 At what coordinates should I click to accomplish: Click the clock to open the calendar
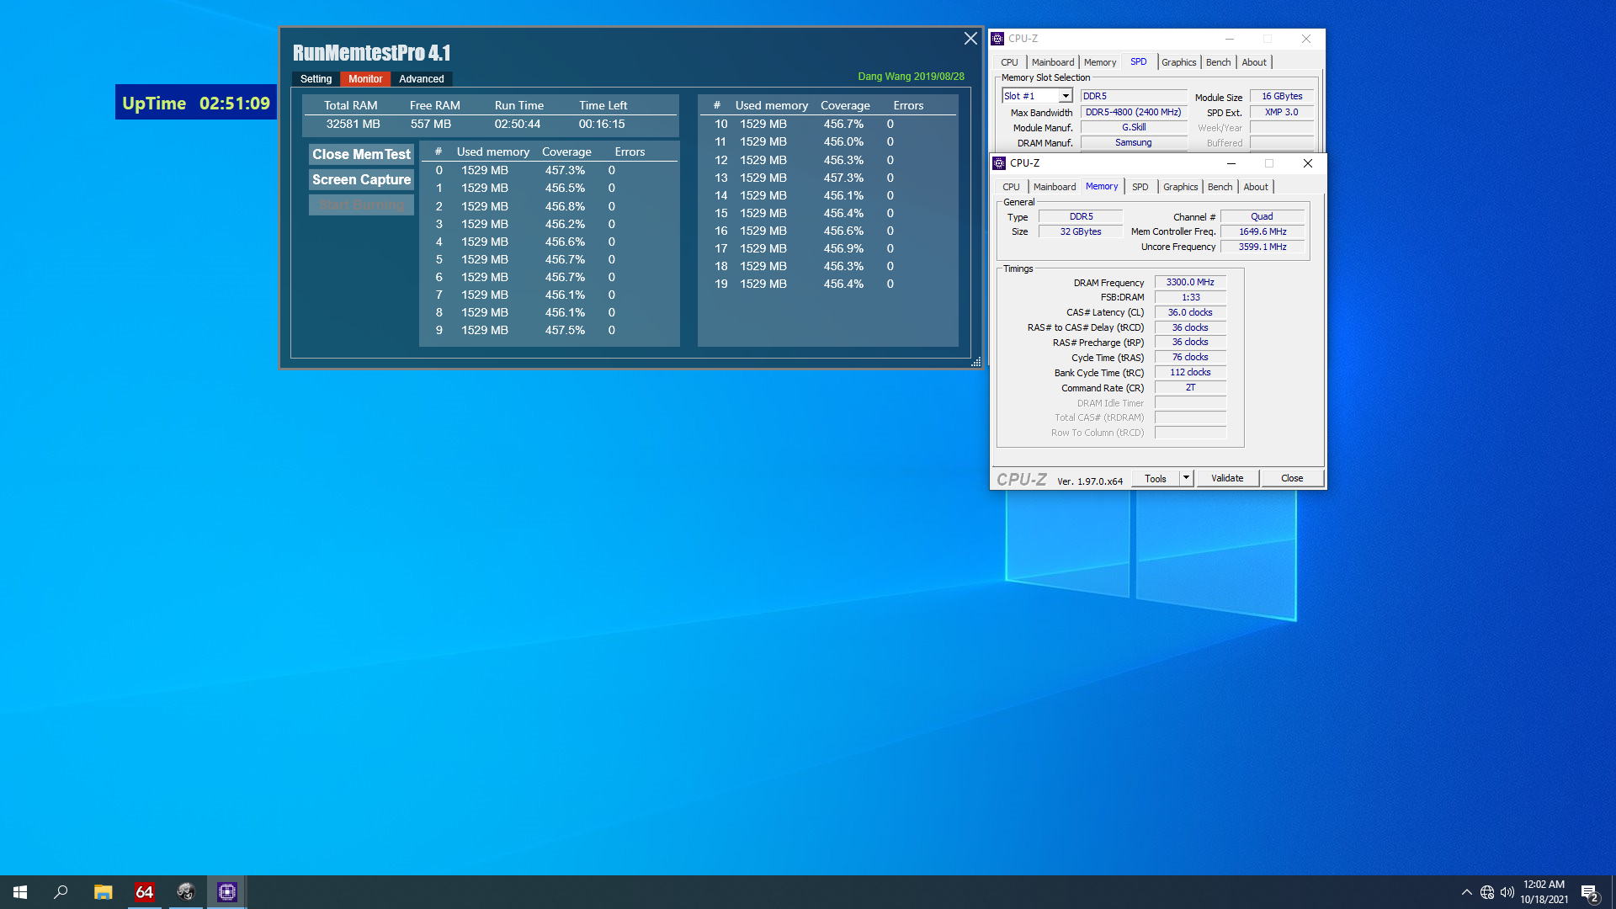tap(1543, 891)
